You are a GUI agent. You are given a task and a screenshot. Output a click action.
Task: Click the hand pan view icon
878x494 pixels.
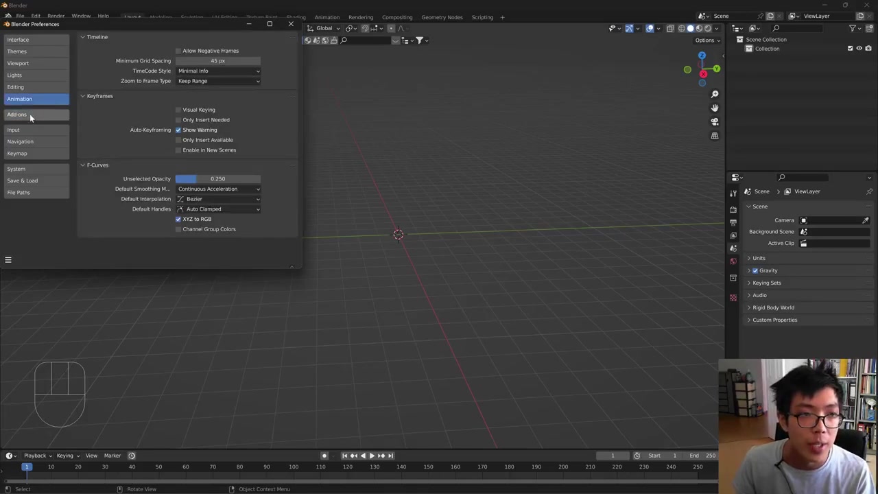pos(714,108)
